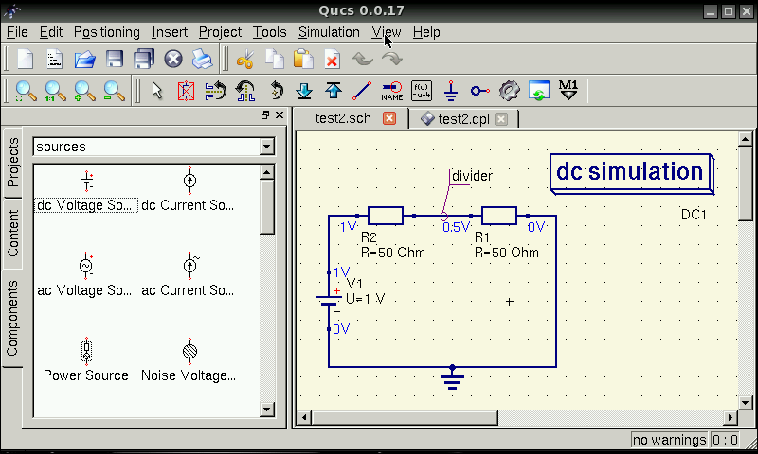Click the Wire drawing tool icon

point(361,91)
